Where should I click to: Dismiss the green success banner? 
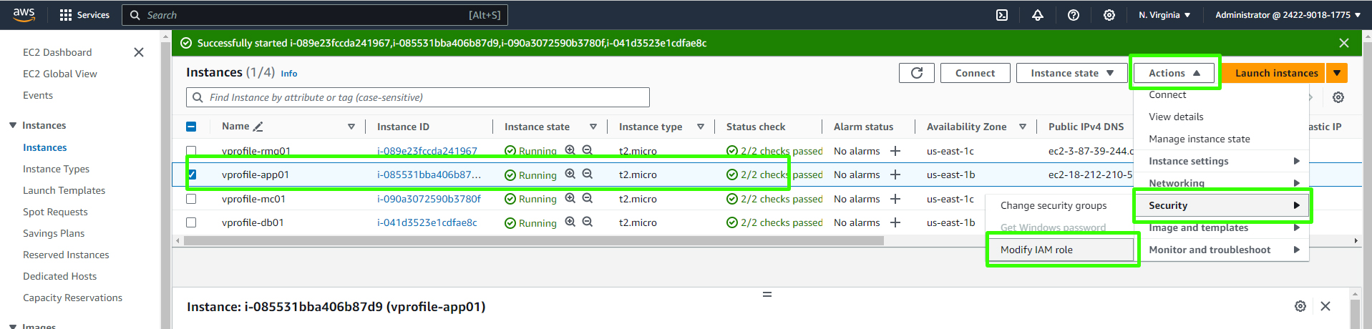(x=1344, y=43)
